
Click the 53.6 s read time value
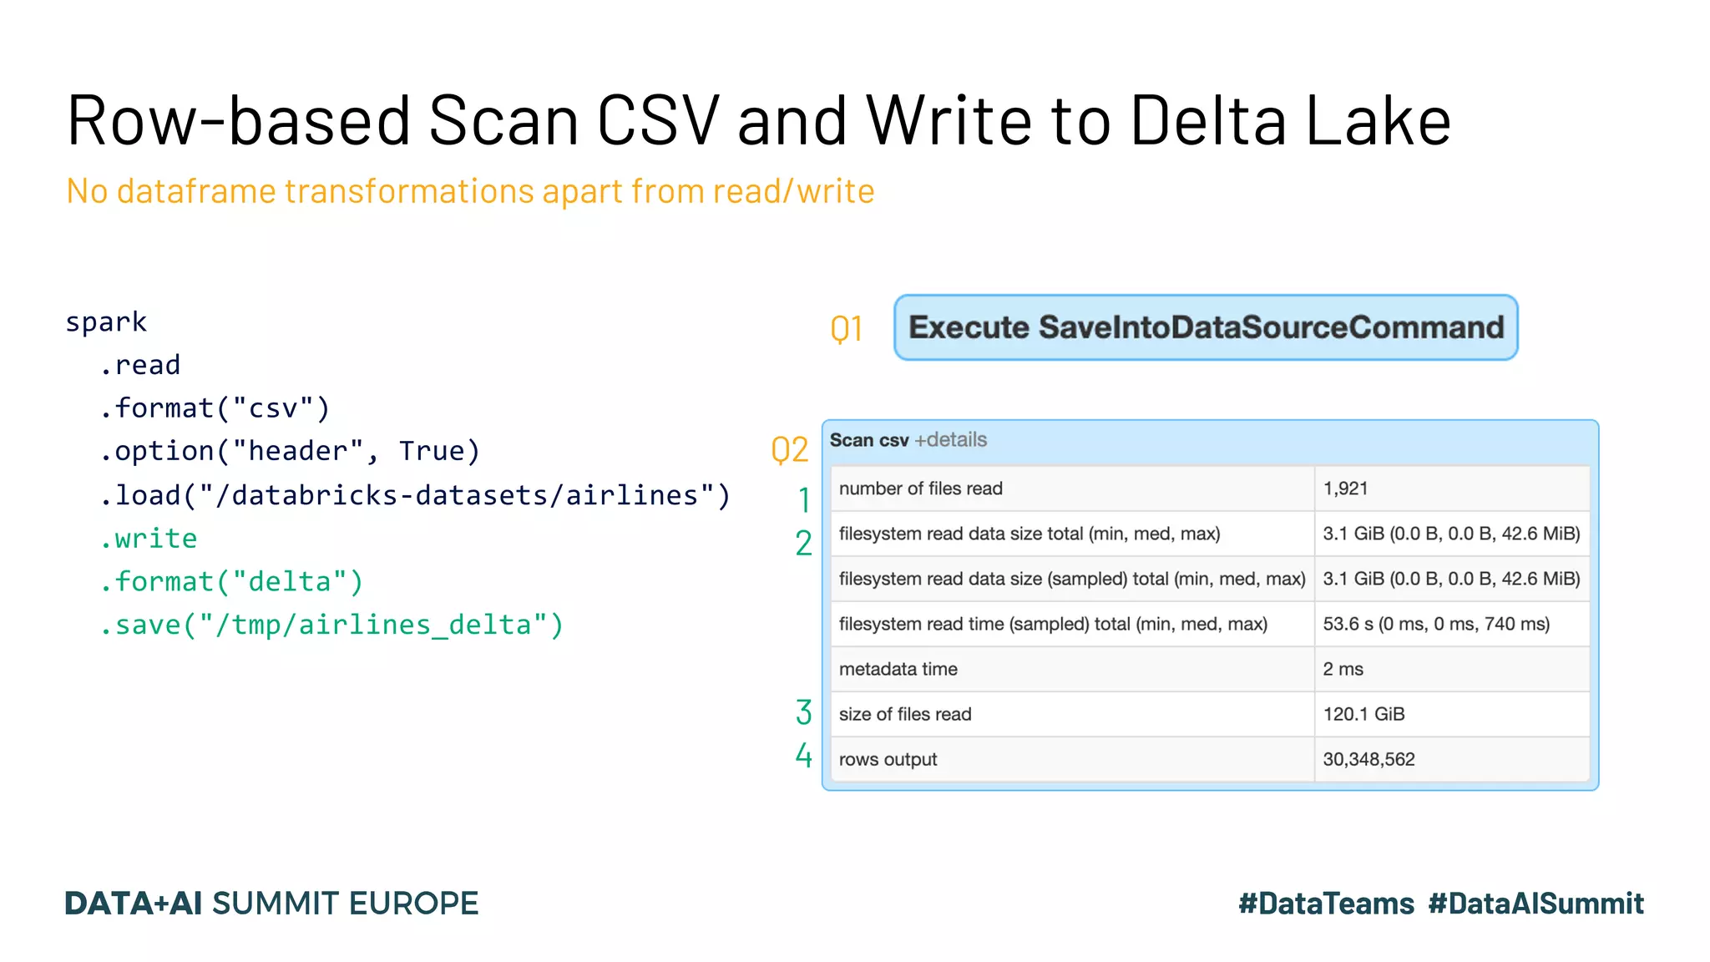coord(1435,624)
